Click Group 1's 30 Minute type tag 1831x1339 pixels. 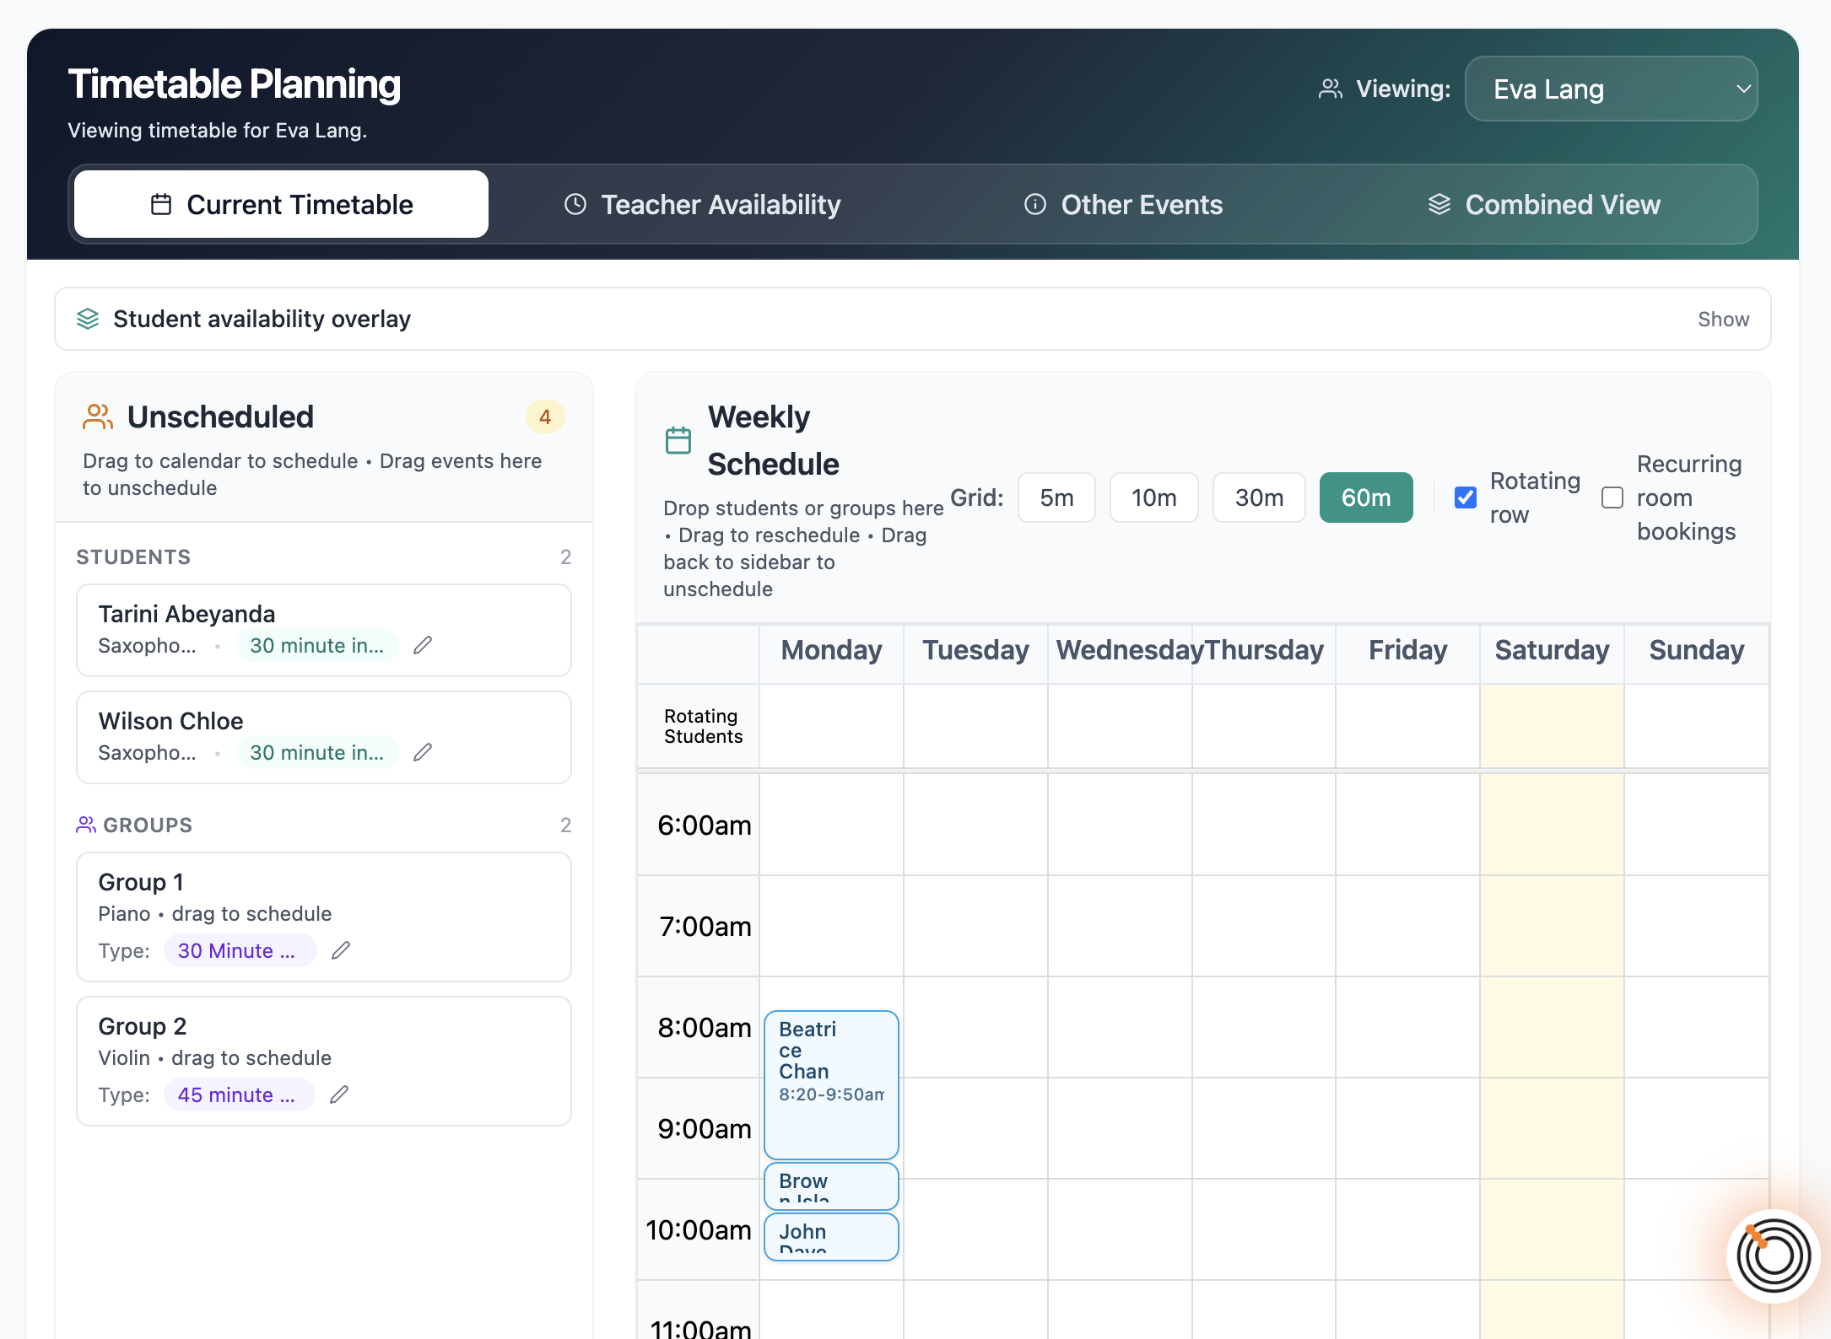(x=240, y=950)
